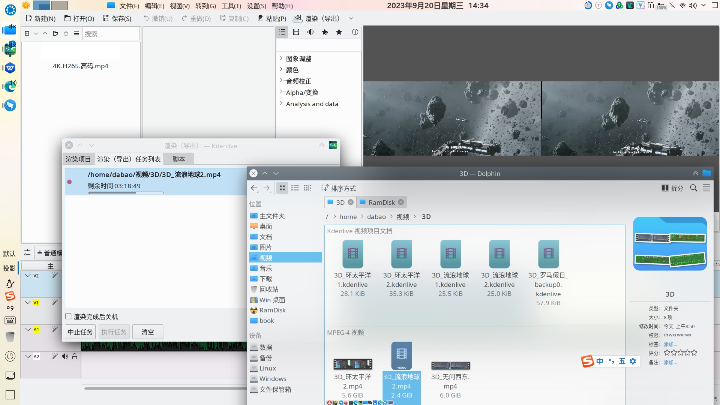Click render job progress bar
720x405 pixels.
[x=126, y=193]
